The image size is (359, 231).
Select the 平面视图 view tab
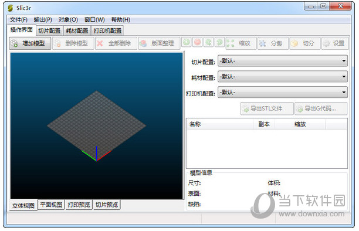[x=51, y=205]
